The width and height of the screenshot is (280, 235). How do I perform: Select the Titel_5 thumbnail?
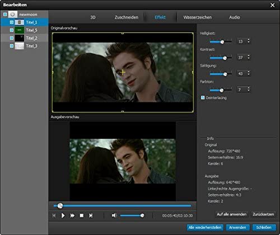click(20, 30)
